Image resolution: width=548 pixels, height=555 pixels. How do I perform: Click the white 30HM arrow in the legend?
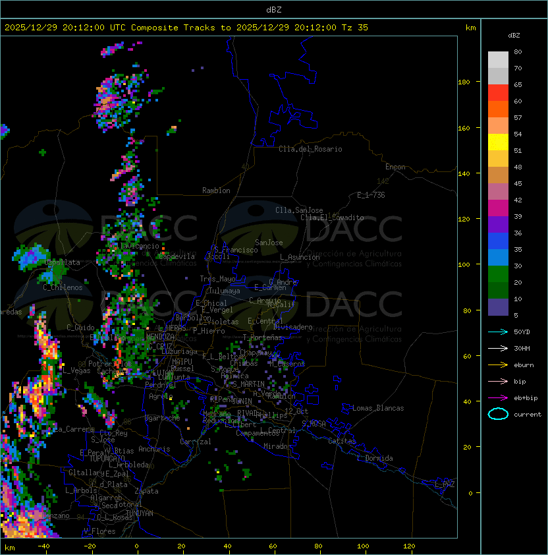(498, 348)
